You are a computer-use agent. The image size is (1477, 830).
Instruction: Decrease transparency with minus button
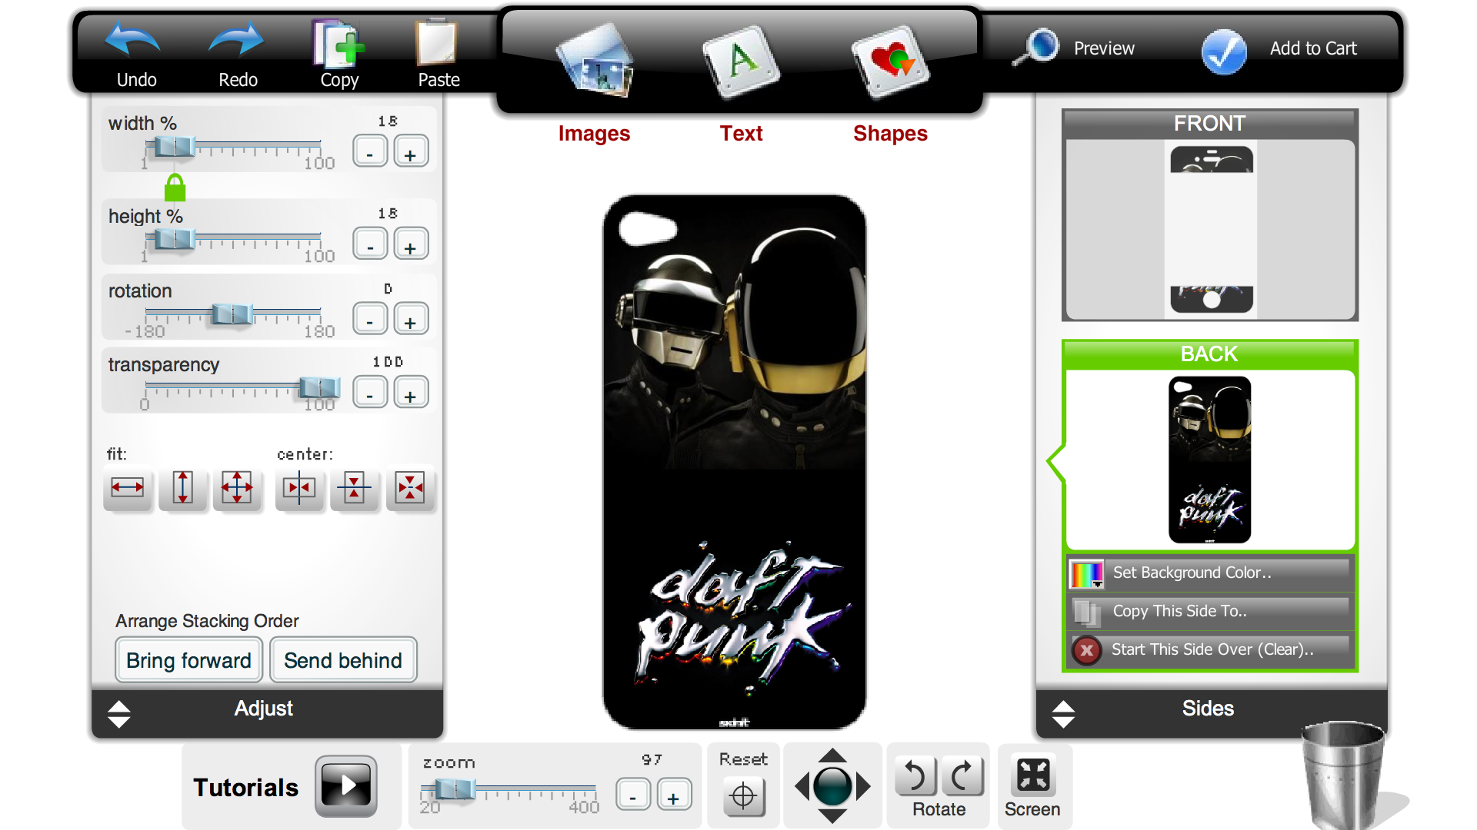[370, 393]
